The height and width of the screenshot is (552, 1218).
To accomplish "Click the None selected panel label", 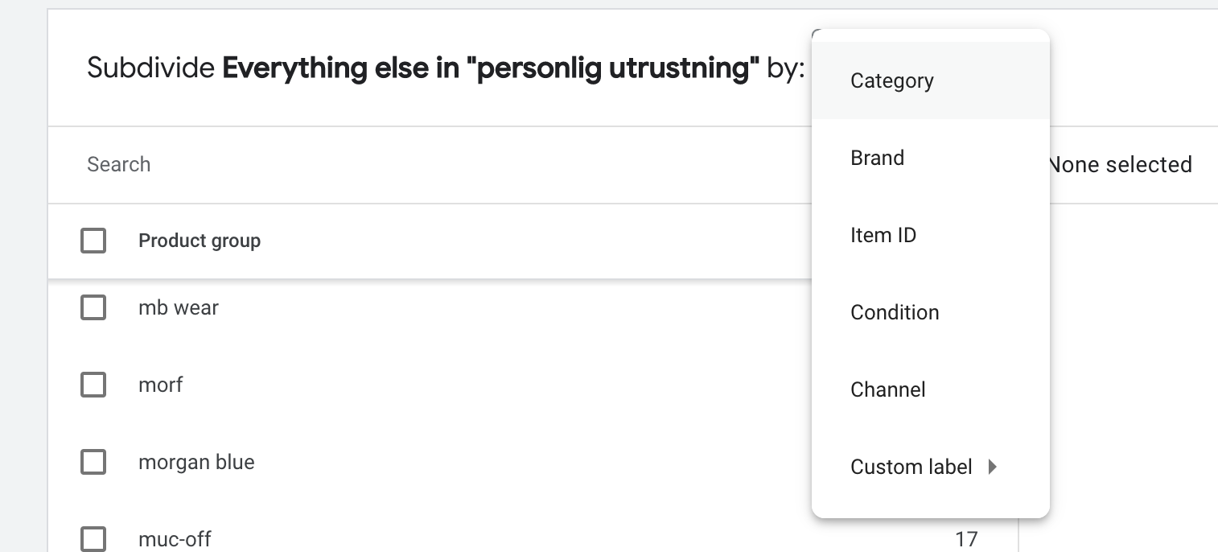I will pos(1121,165).
